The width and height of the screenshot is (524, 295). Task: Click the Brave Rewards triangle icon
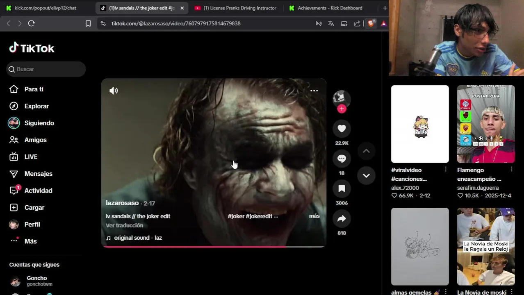[384, 23]
